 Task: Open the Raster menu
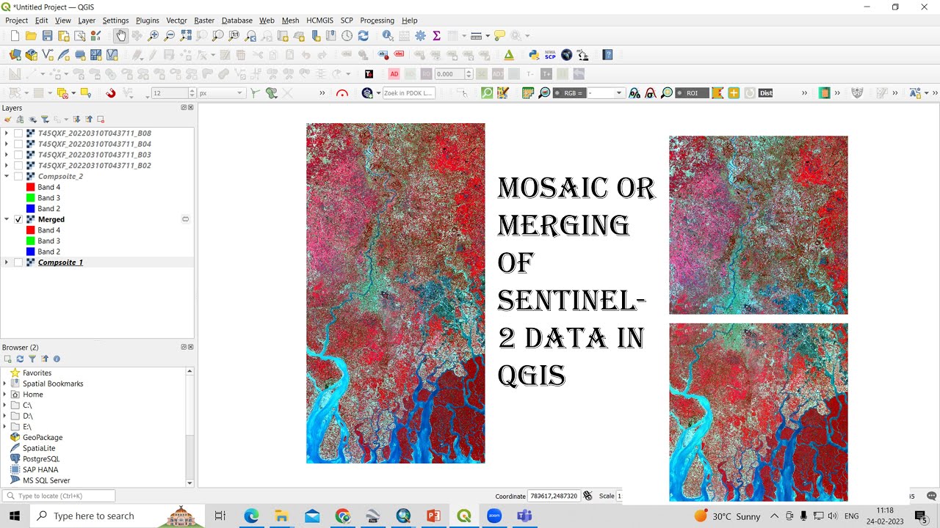[204, 21]
